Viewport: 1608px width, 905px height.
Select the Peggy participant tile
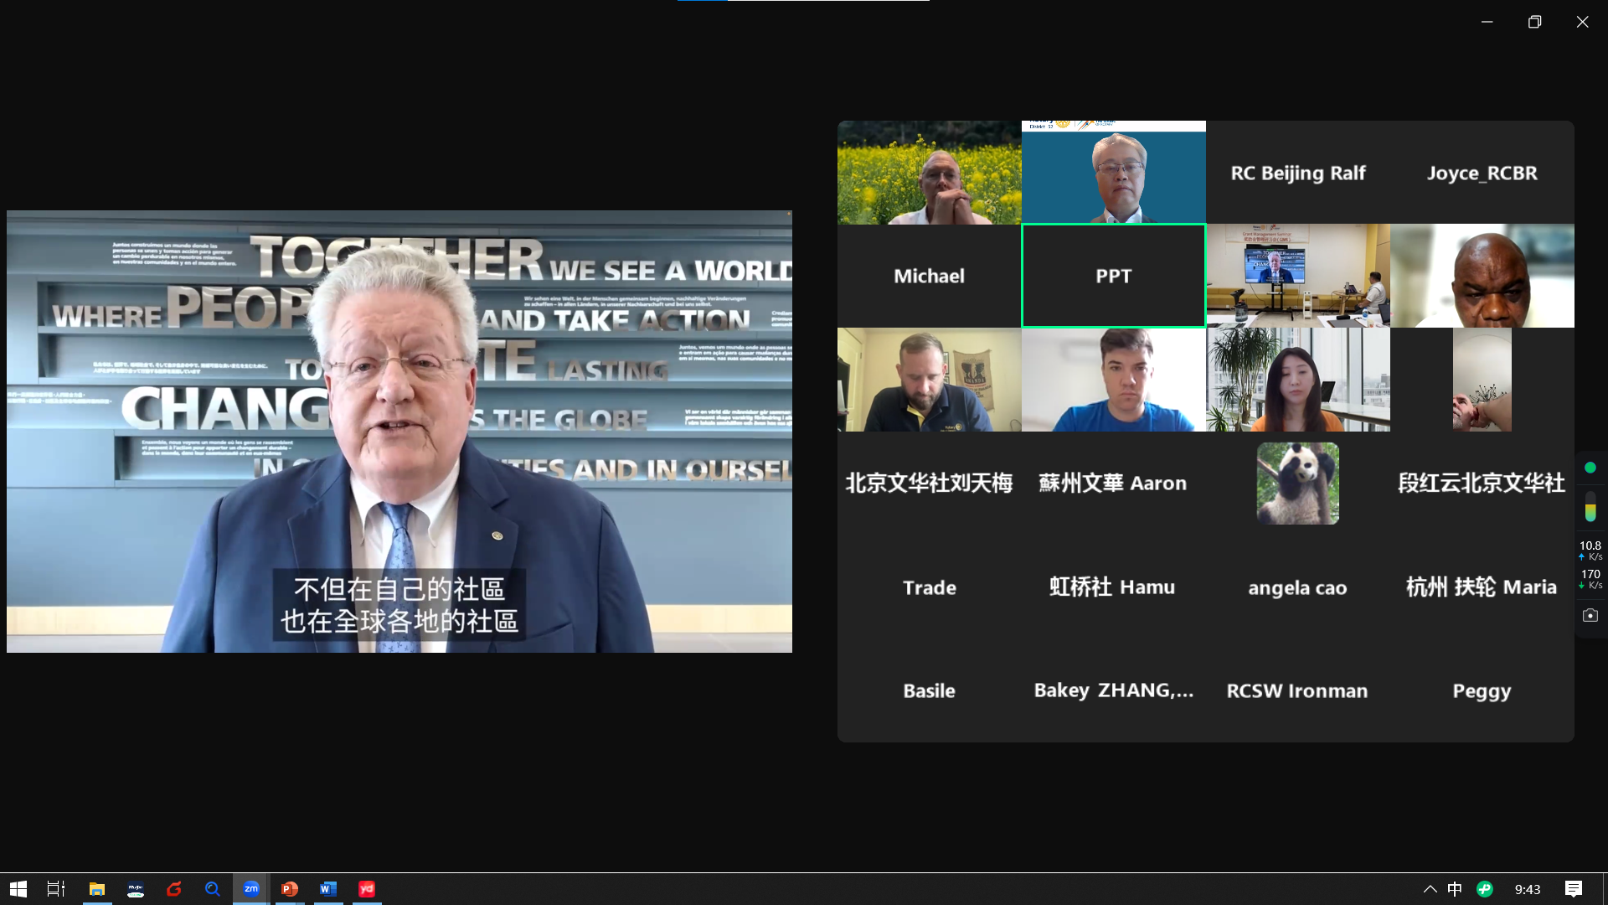click(1482, 690)
